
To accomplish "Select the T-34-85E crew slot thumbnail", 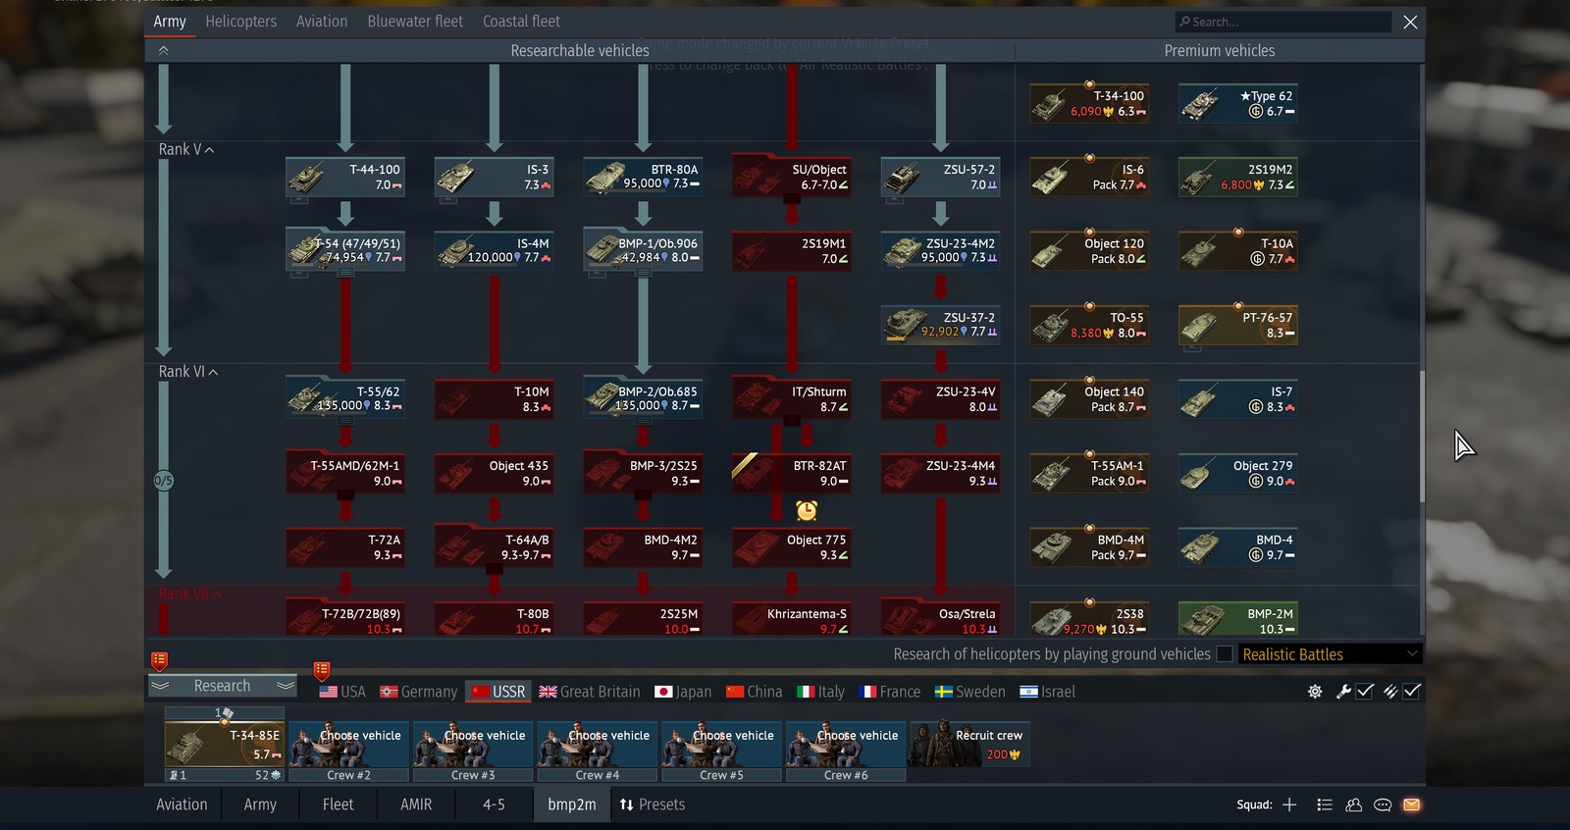I will point(225,744).
